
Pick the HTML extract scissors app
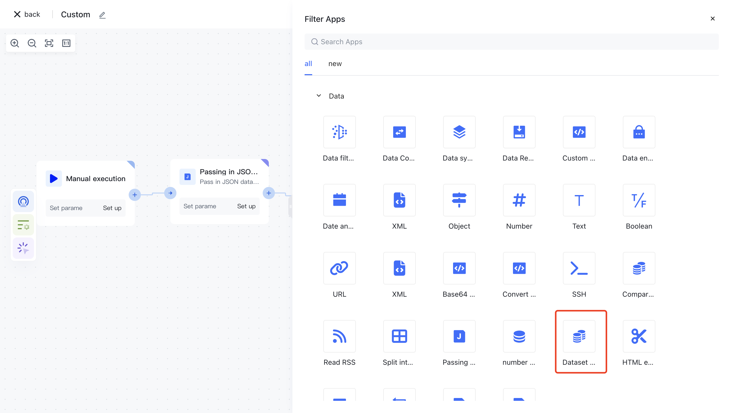point(639,336)
